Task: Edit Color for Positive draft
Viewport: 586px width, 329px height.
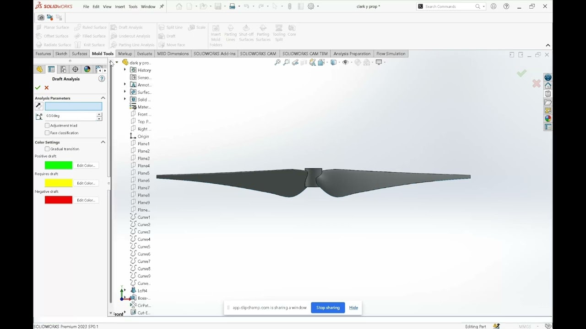Action: coord(86,165)
